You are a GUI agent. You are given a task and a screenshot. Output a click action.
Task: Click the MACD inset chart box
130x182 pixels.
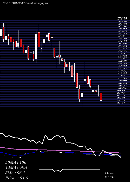[x=71, y=169]
